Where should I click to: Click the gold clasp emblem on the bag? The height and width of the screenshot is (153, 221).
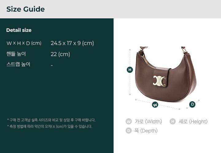pos(160,81)
